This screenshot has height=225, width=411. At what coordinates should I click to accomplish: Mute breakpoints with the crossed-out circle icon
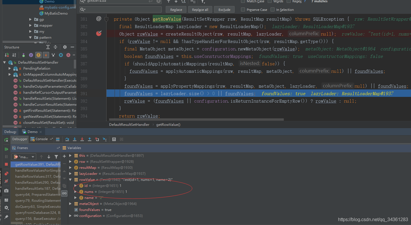pos(6,181)
